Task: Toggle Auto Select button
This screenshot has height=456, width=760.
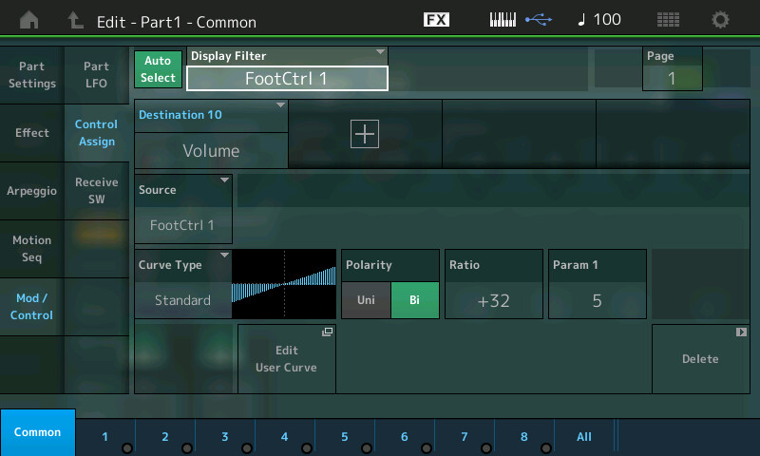Action: [x=158, y=69]
